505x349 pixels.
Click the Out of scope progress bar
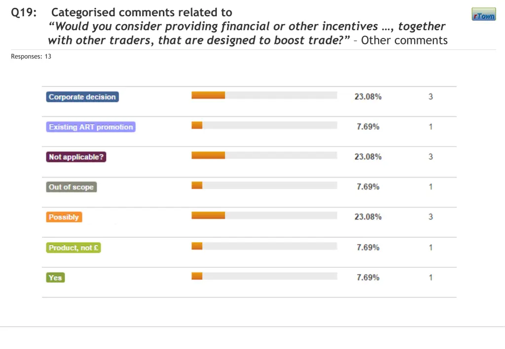[x=264, y=186]
